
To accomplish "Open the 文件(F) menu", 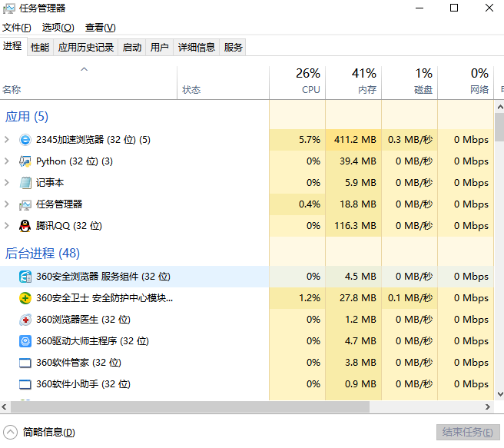I will pos(17,28).
